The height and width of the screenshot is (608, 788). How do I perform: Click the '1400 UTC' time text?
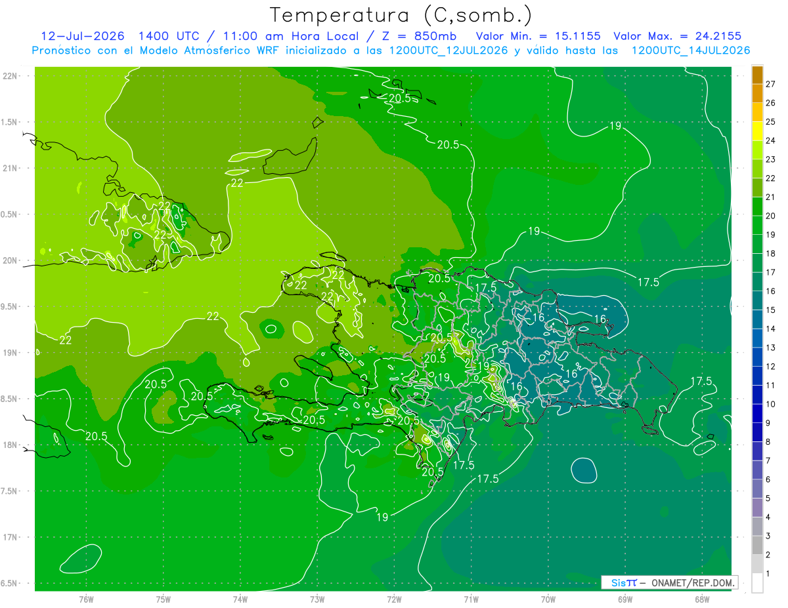[x=169, y=36]
